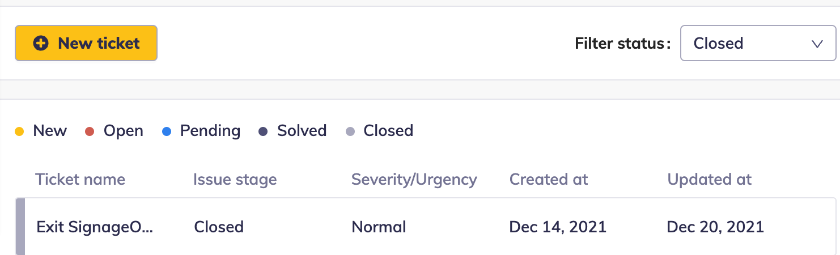The image size is (840, 255).
Task: Click the gray Closed status dot
Action: coord(350,131)
